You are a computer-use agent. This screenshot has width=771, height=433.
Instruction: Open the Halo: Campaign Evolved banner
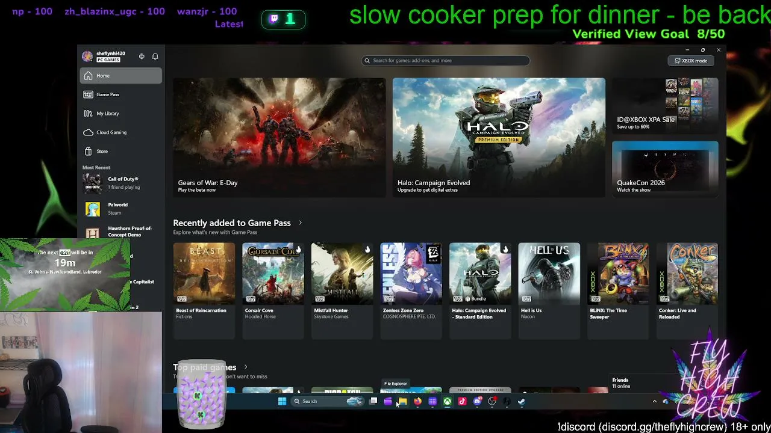tap(499, 137)
